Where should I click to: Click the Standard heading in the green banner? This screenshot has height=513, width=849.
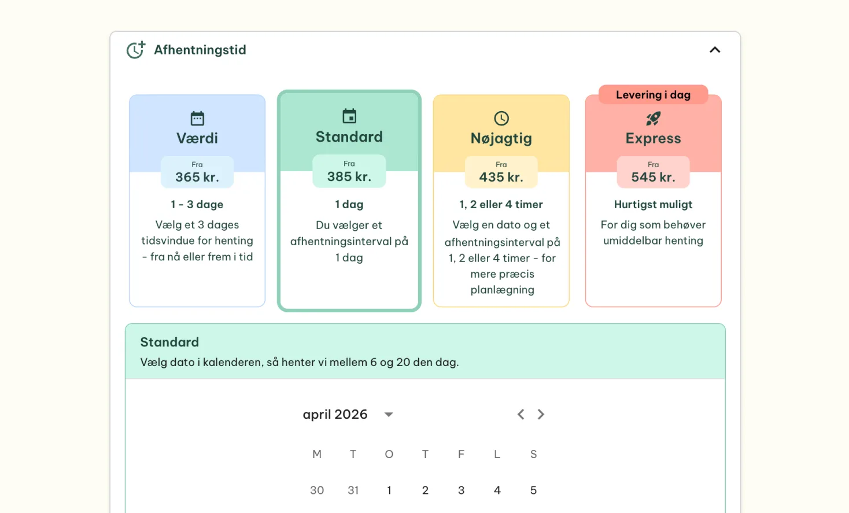click(169, 342)
